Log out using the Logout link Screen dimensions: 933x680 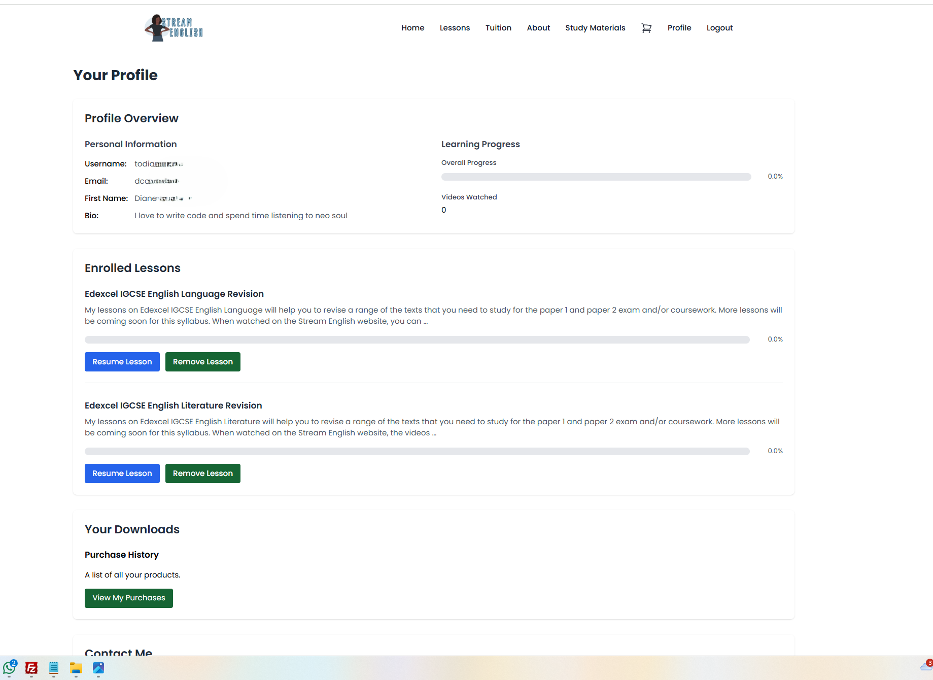pos(719,28)
